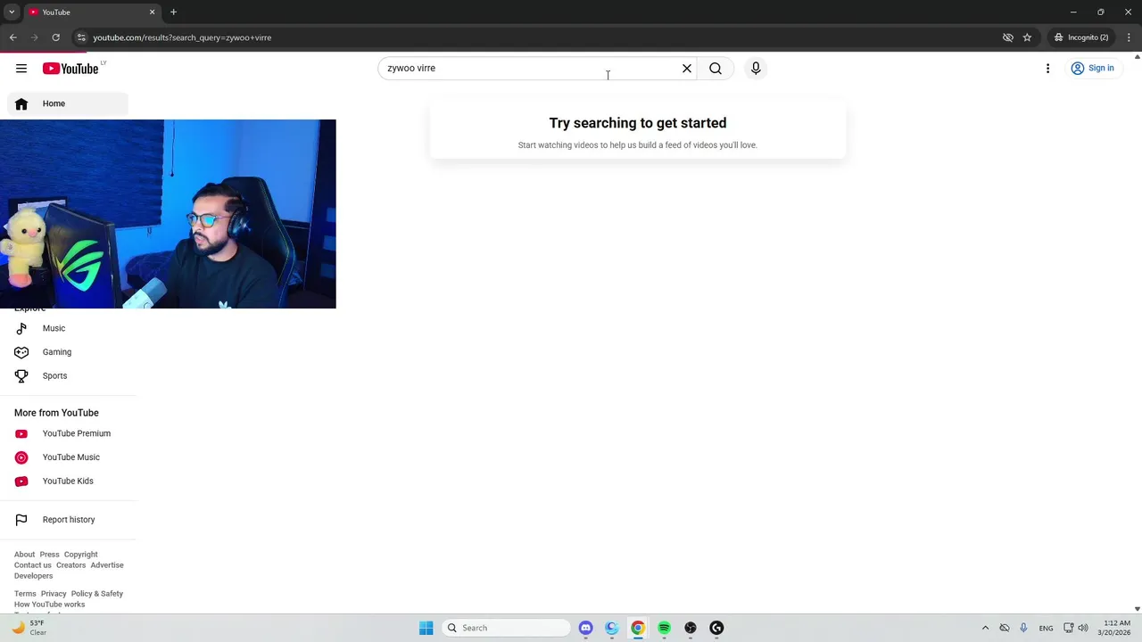Click the Sign in button

[x=1093, y=69]
